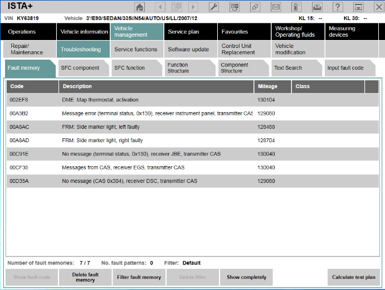This screenshot has width=385, height=290.
Task: Sort by the Description column header
Action: click(156, 86)
